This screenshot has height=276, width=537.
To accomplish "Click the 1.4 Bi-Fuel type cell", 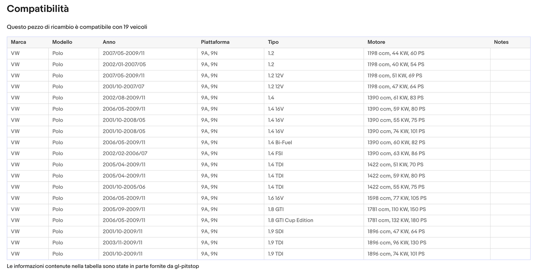I will pyautogui.click(x=280, y=142).
